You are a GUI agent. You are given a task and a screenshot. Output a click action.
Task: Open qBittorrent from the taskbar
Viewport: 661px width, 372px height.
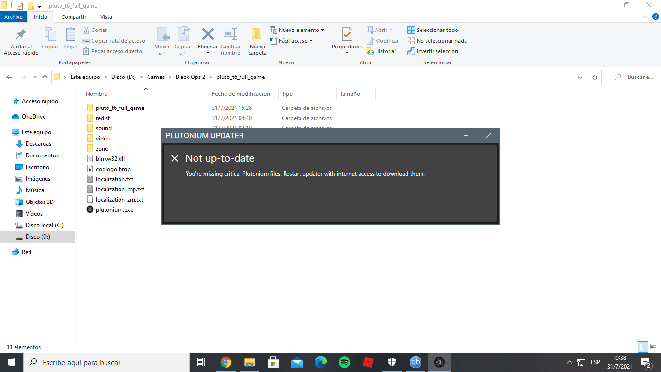(x=416, y=362)
